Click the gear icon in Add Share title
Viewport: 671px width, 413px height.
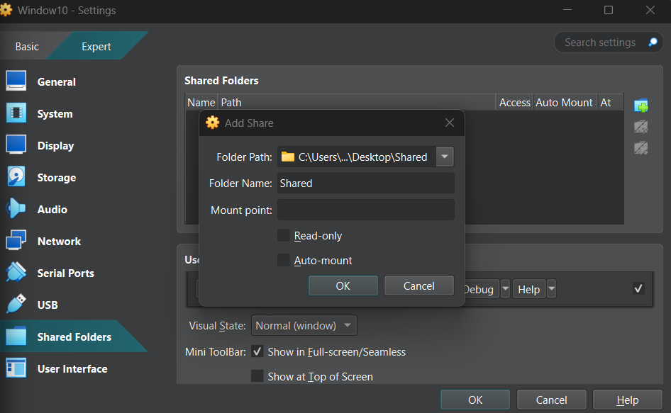click(x=212, y=123)
